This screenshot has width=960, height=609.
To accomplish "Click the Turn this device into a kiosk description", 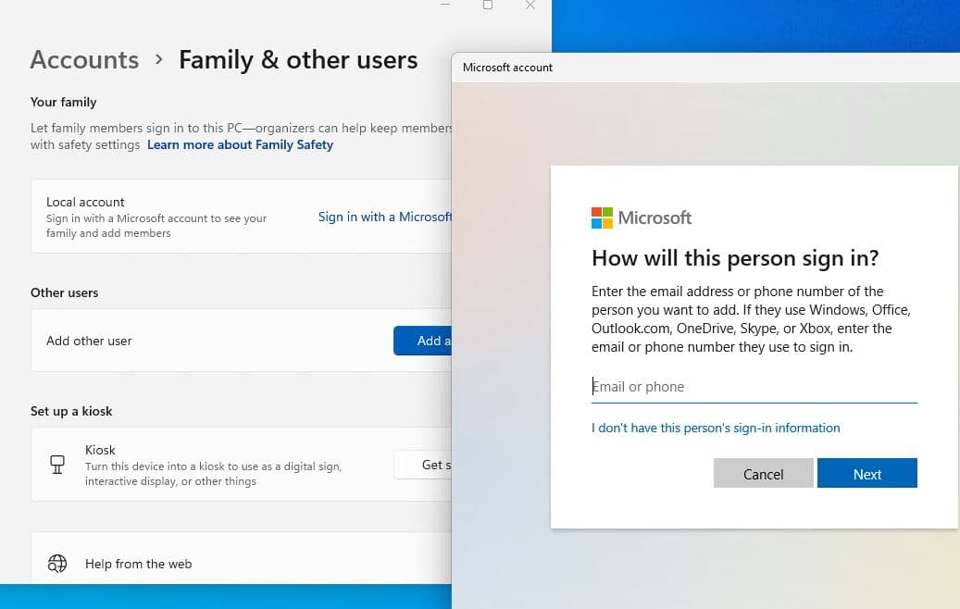I will click(213, 474).
